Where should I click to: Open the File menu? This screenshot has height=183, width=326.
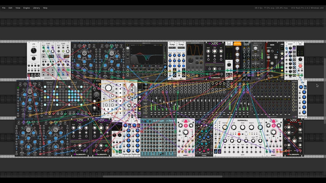point(4,8)
